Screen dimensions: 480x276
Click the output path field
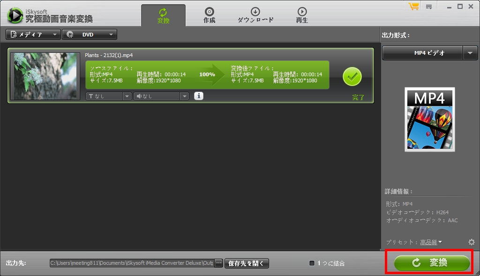132,263
